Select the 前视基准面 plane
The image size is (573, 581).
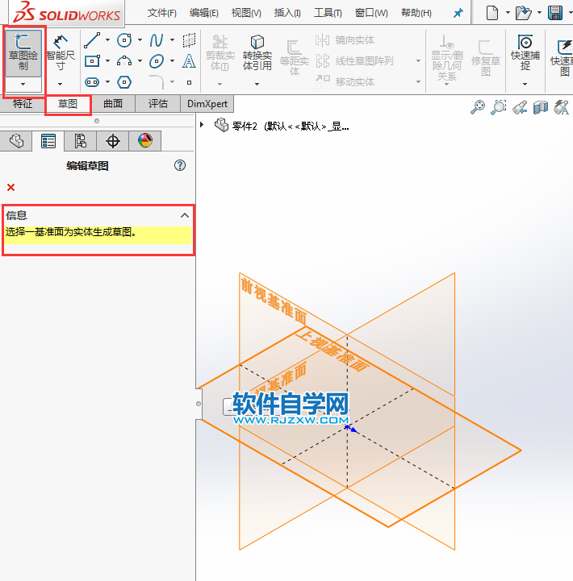pos(274,301)
